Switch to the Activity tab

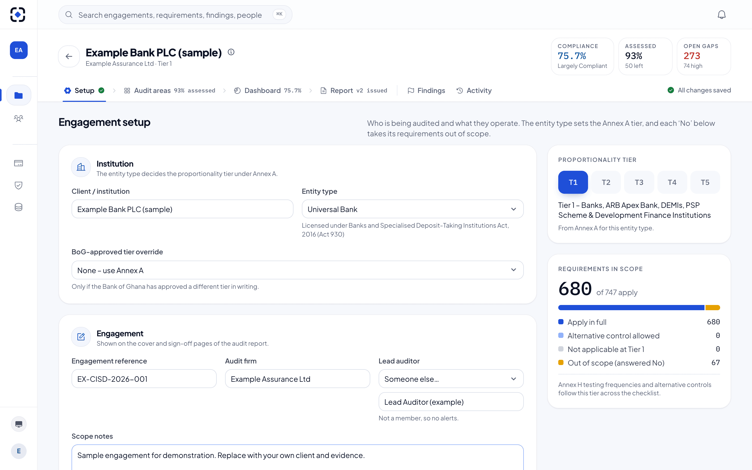tap(474, 90)
